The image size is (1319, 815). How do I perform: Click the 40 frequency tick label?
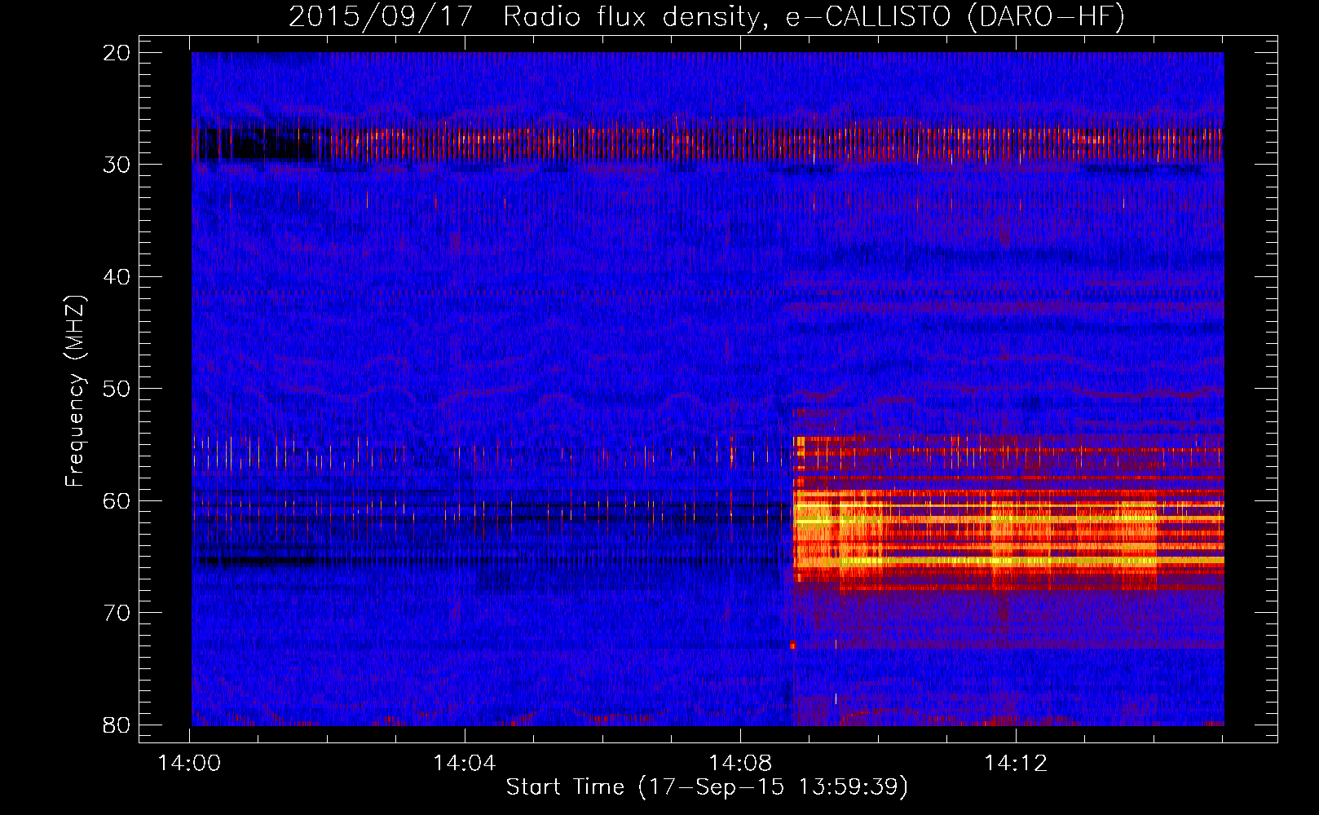tap(117, 277)
